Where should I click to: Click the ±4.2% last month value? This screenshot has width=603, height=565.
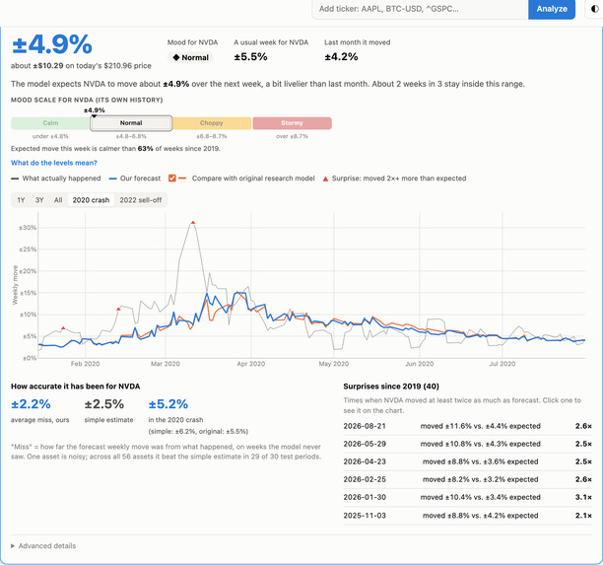[341, 56]
